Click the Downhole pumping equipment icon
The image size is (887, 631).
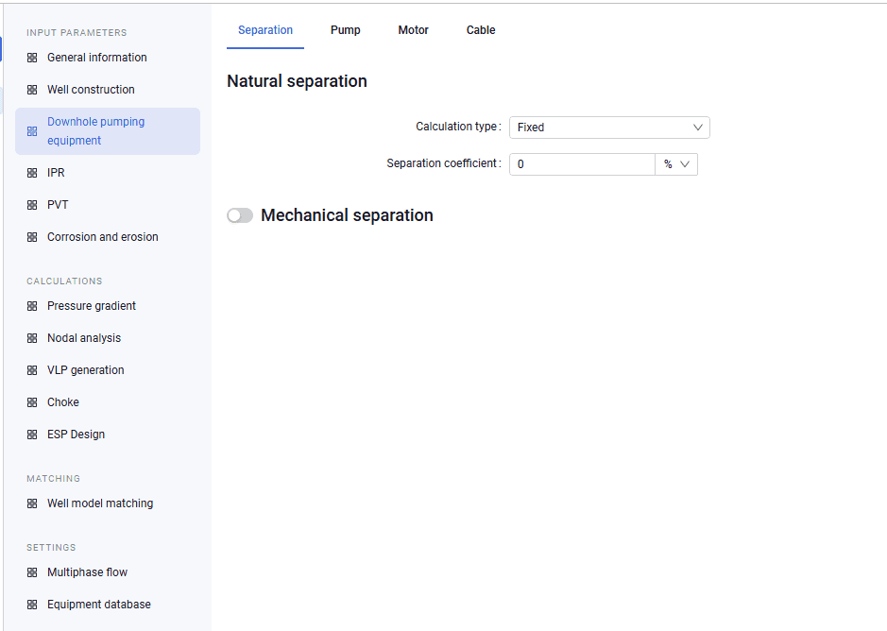[32, 131]
